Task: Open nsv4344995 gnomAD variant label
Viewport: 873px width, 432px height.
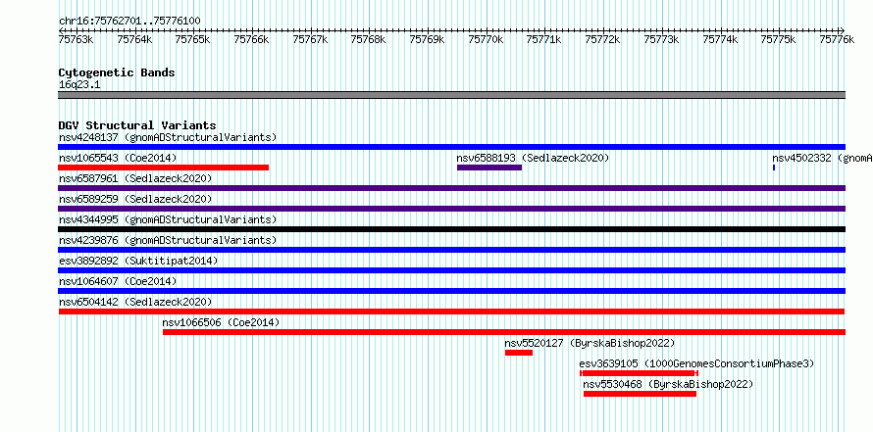Action: pos(168,219)
